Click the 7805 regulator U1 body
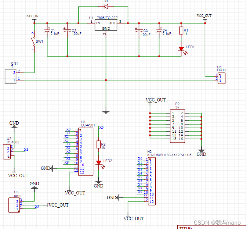The image size is (246, 229). (x=106, y=25)
